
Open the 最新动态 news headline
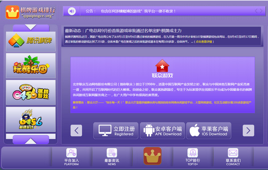point(123,31)
